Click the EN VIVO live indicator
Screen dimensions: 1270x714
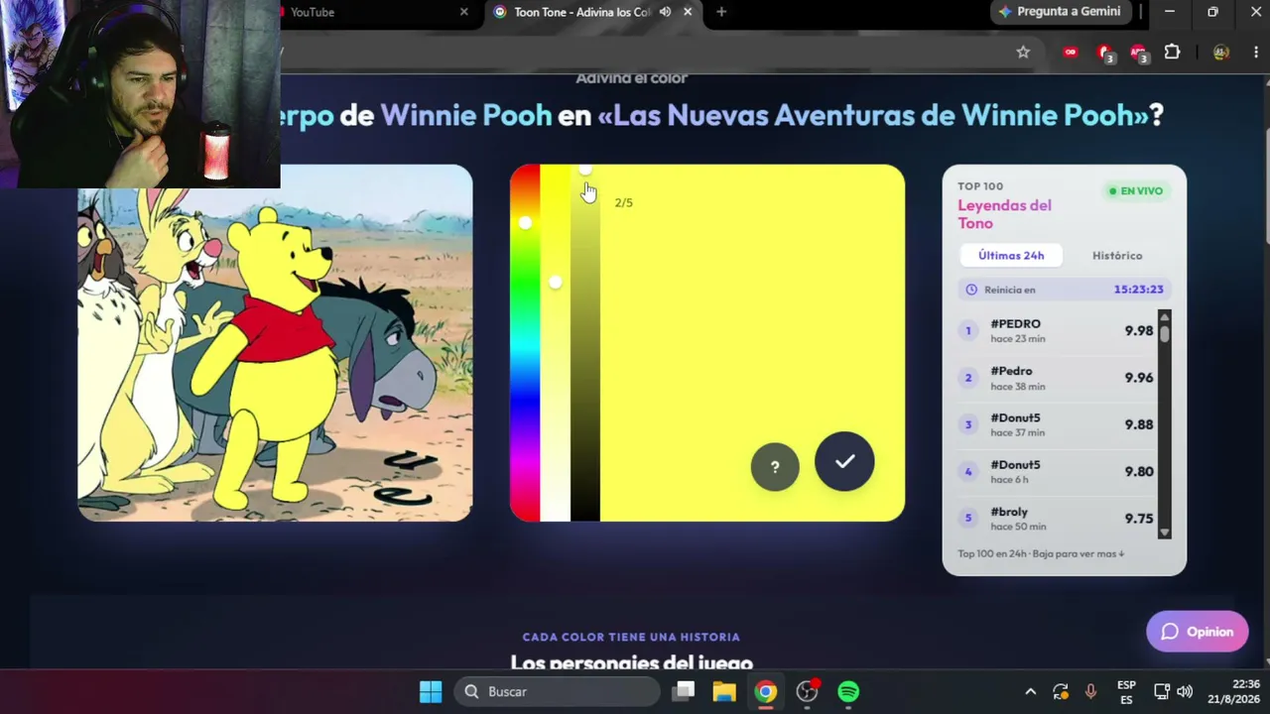click(x=1136, y=190)
